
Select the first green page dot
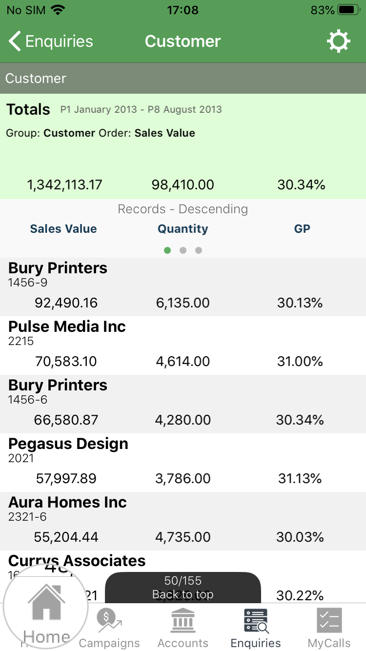click(167, 250)
